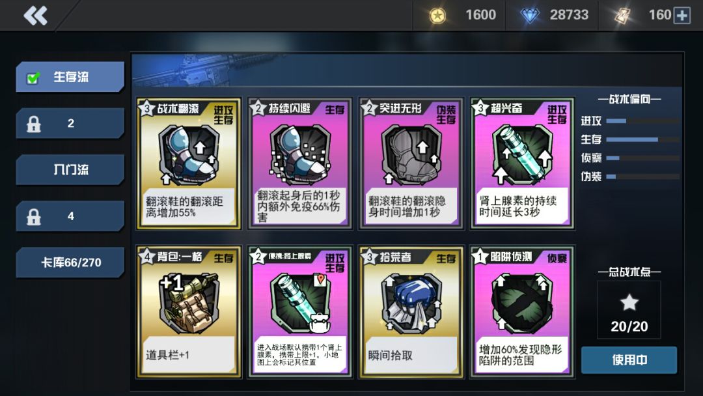The image size is (703, 396).
Task: Select the 背包:一格 backpack card
Action: (x=188, y=311)
